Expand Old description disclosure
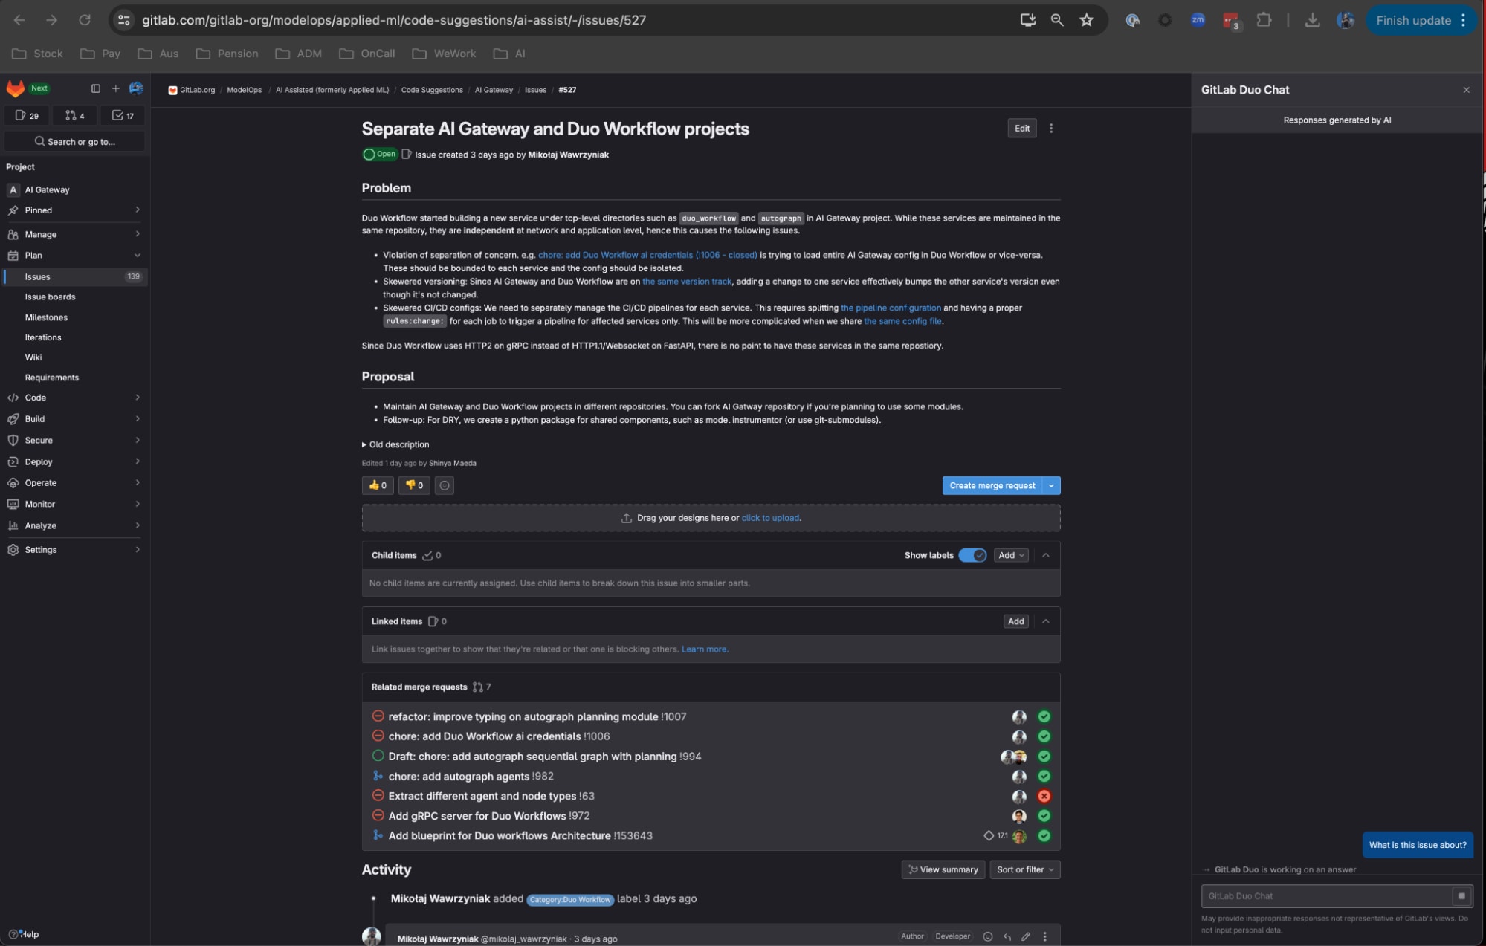Screen dimensions: 1486x946 click(x=395, y=444)
